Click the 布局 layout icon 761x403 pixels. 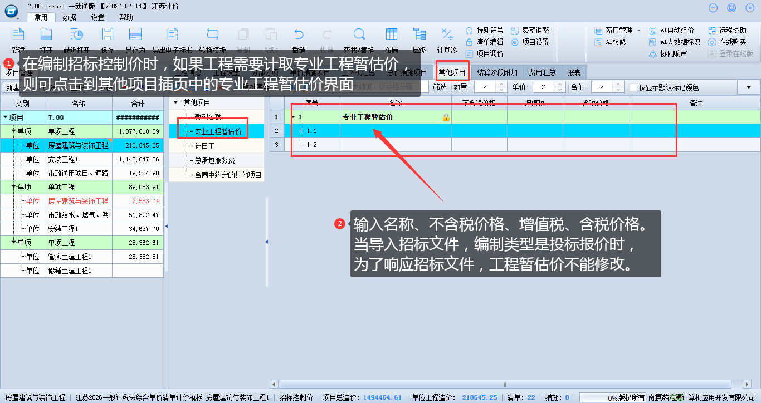pyautogui.click(x=391, y=35)
